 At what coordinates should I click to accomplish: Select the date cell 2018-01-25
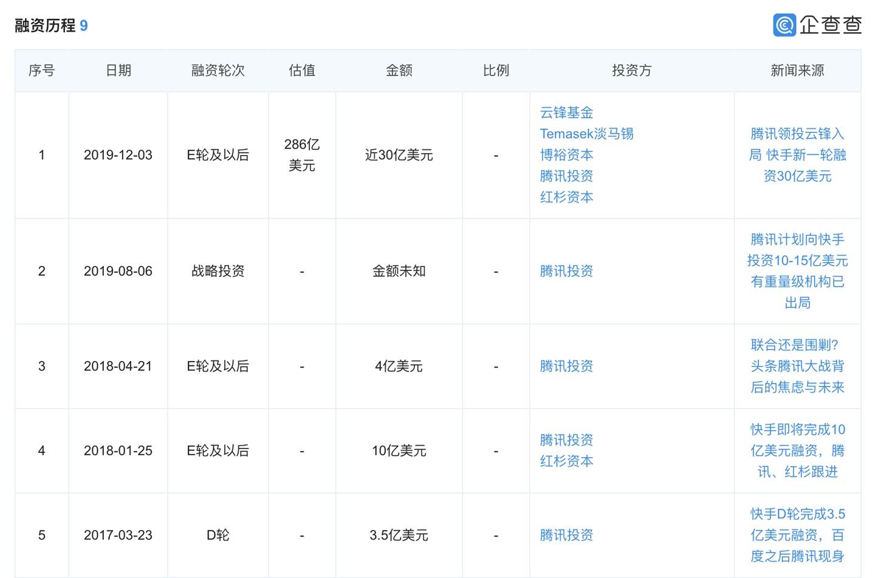118,451
